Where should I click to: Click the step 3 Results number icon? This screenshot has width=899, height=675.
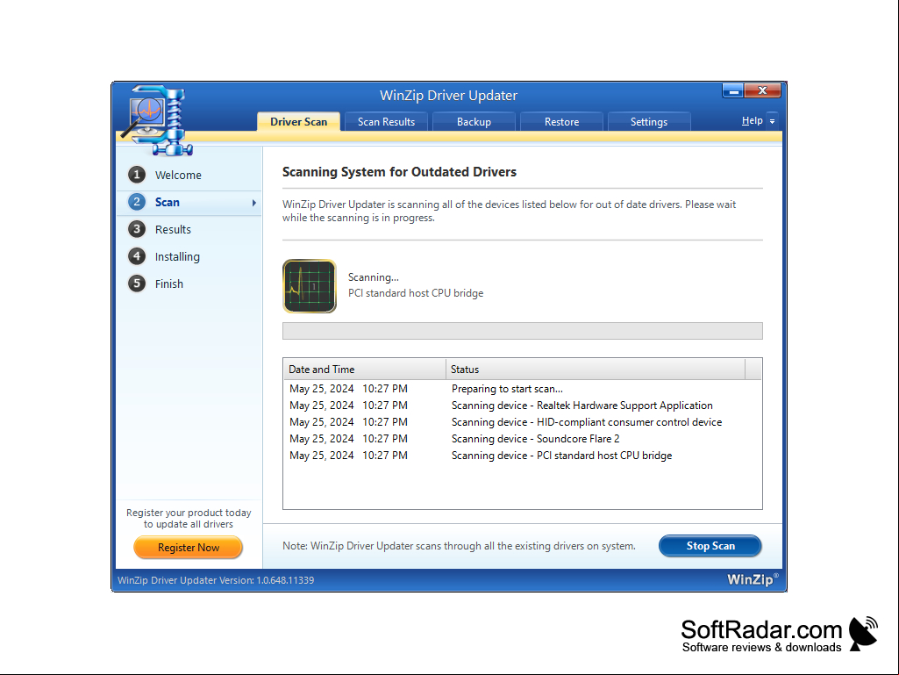point(137,229)
